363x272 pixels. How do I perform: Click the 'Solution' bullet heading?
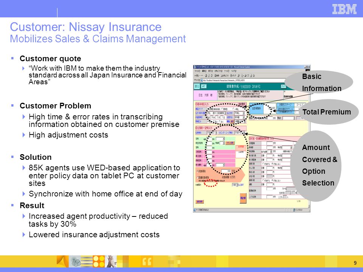coord(36,157)
